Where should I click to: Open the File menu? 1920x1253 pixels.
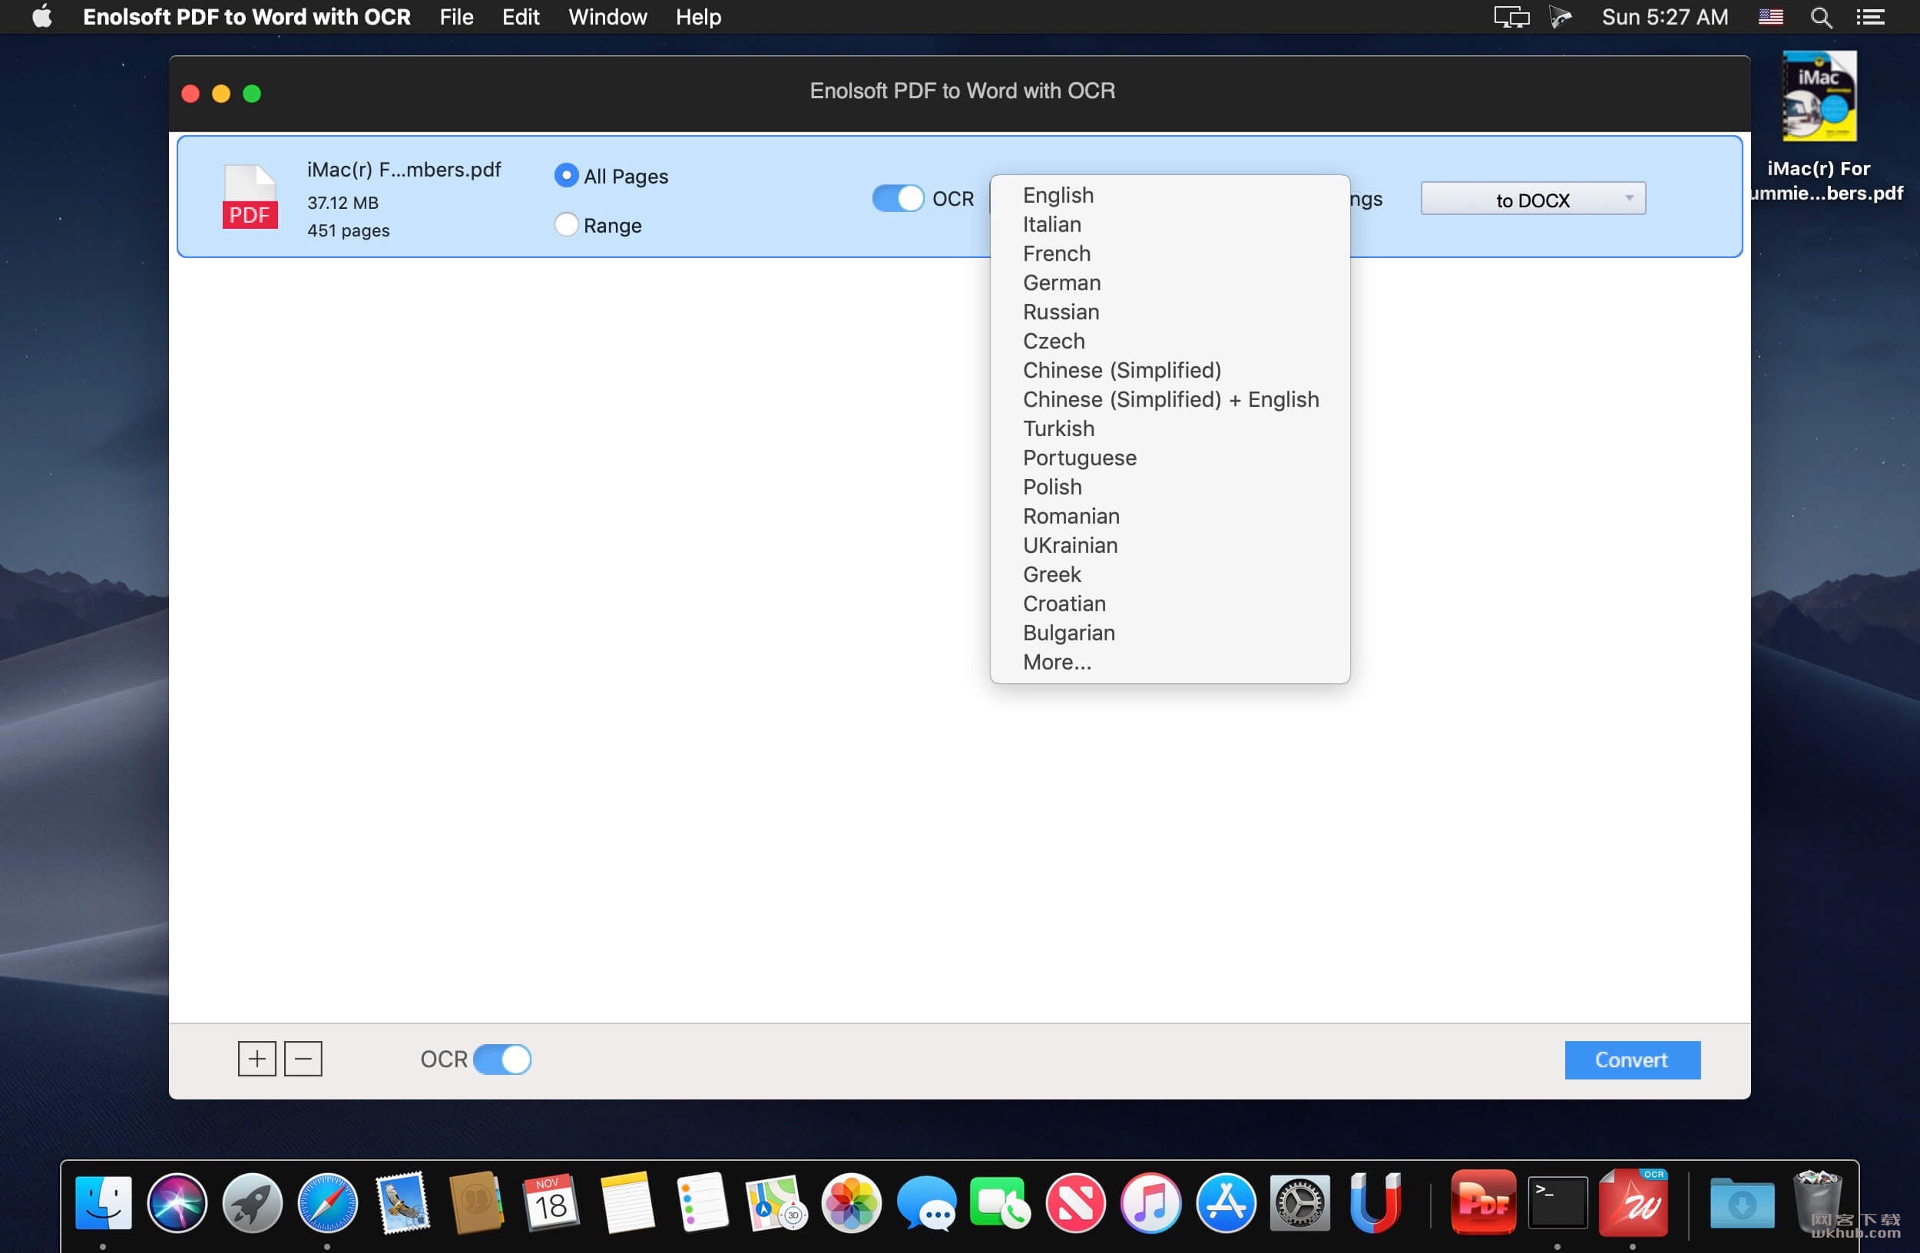(455, 16)
